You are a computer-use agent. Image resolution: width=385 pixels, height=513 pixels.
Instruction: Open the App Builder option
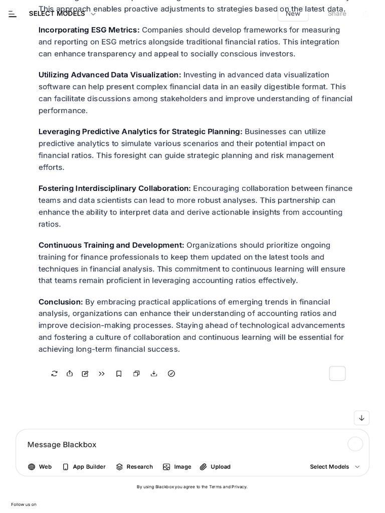coord(84,467)
